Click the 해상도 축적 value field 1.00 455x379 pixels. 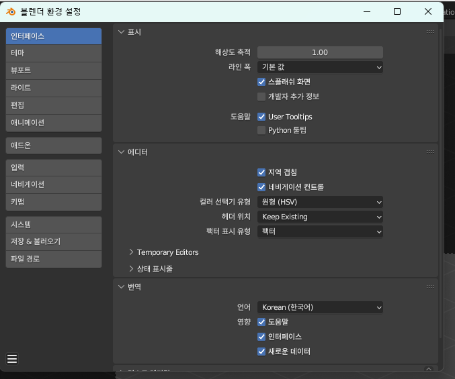coord(320,52)
